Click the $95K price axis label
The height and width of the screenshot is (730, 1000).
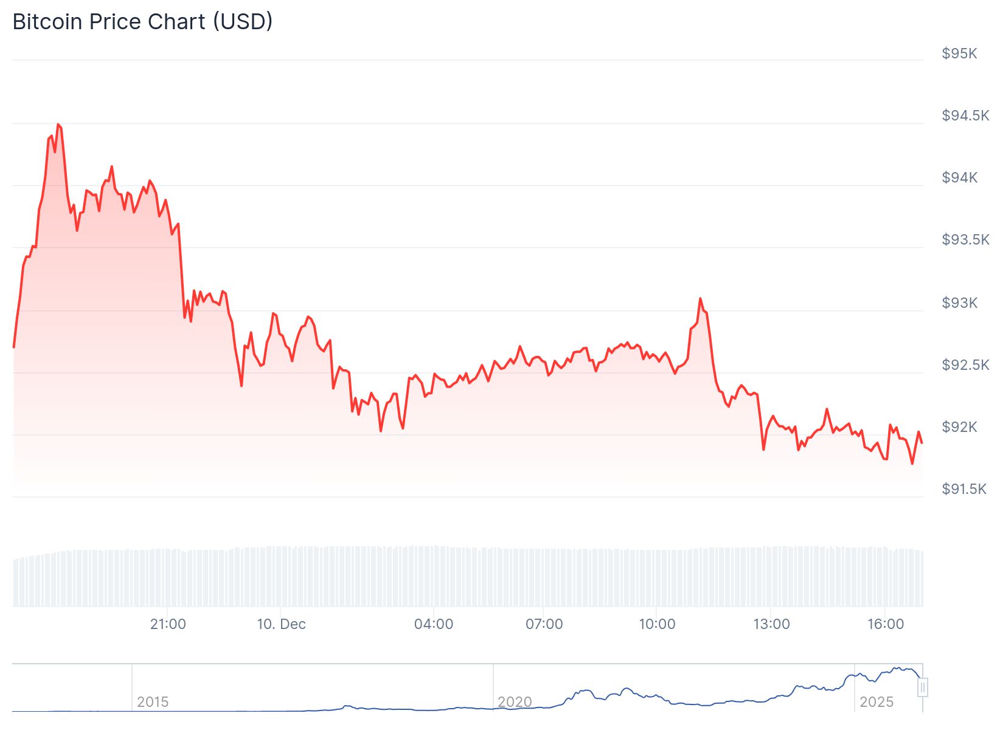[x=959, y=54]
